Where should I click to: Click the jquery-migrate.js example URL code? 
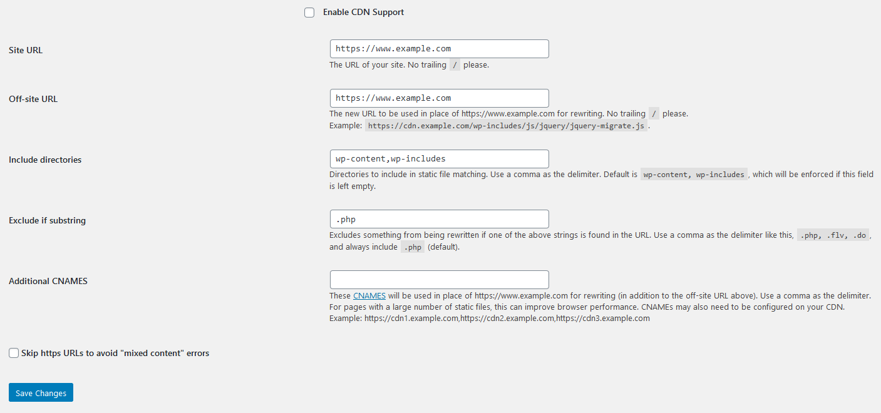[x=506, y=126]
